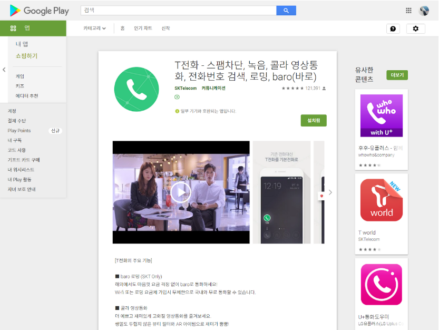Open 내 Play 활동 link
Screen dimensions: 439x330
click(x=19, y=180)
